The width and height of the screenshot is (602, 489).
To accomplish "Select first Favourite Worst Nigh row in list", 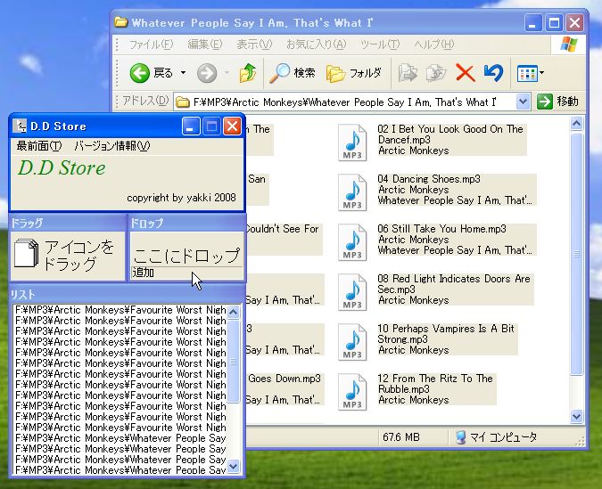I will [x=120, y=309].
